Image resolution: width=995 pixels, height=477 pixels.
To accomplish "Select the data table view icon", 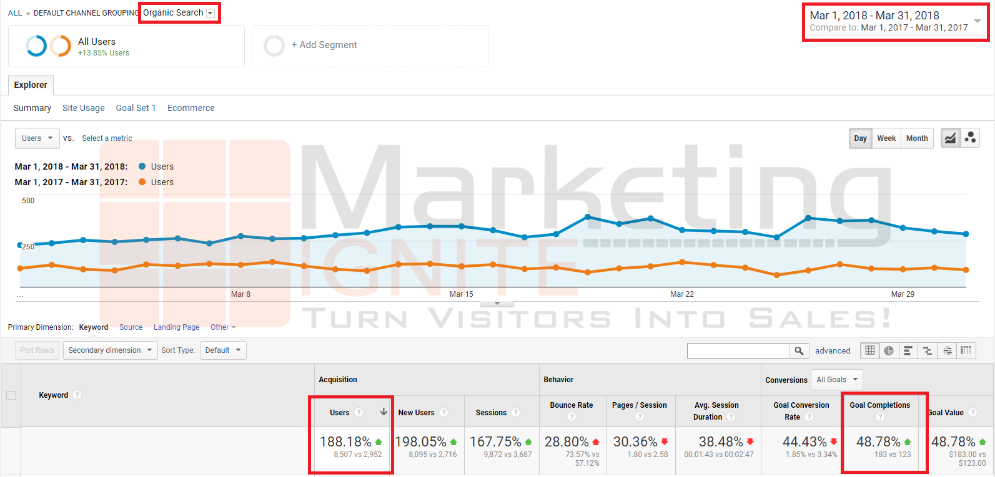I will tap(869, 350).
